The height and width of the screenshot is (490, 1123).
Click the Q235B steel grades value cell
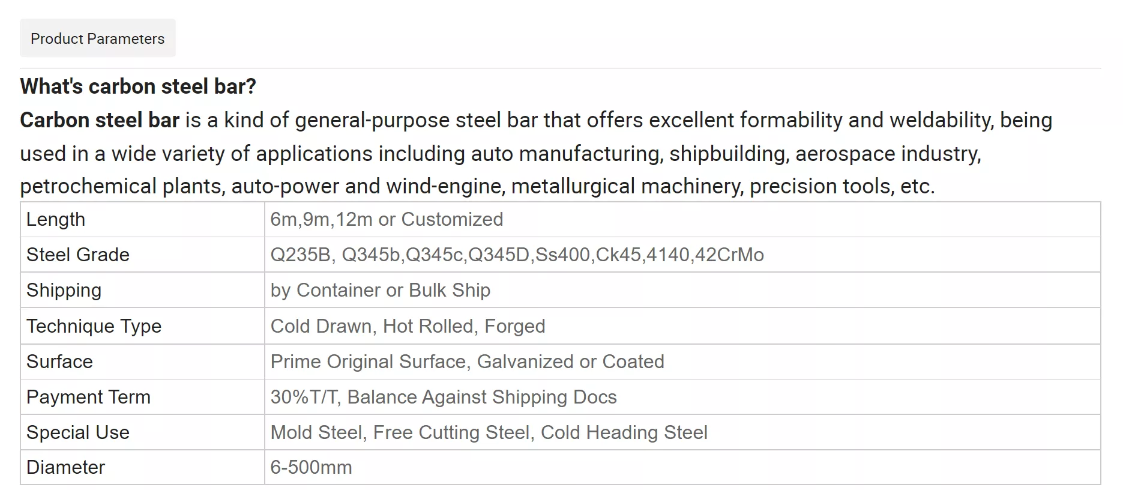point(682,255)
